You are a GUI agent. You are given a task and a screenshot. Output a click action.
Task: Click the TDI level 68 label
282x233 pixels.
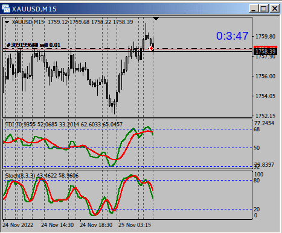[257, 129]
